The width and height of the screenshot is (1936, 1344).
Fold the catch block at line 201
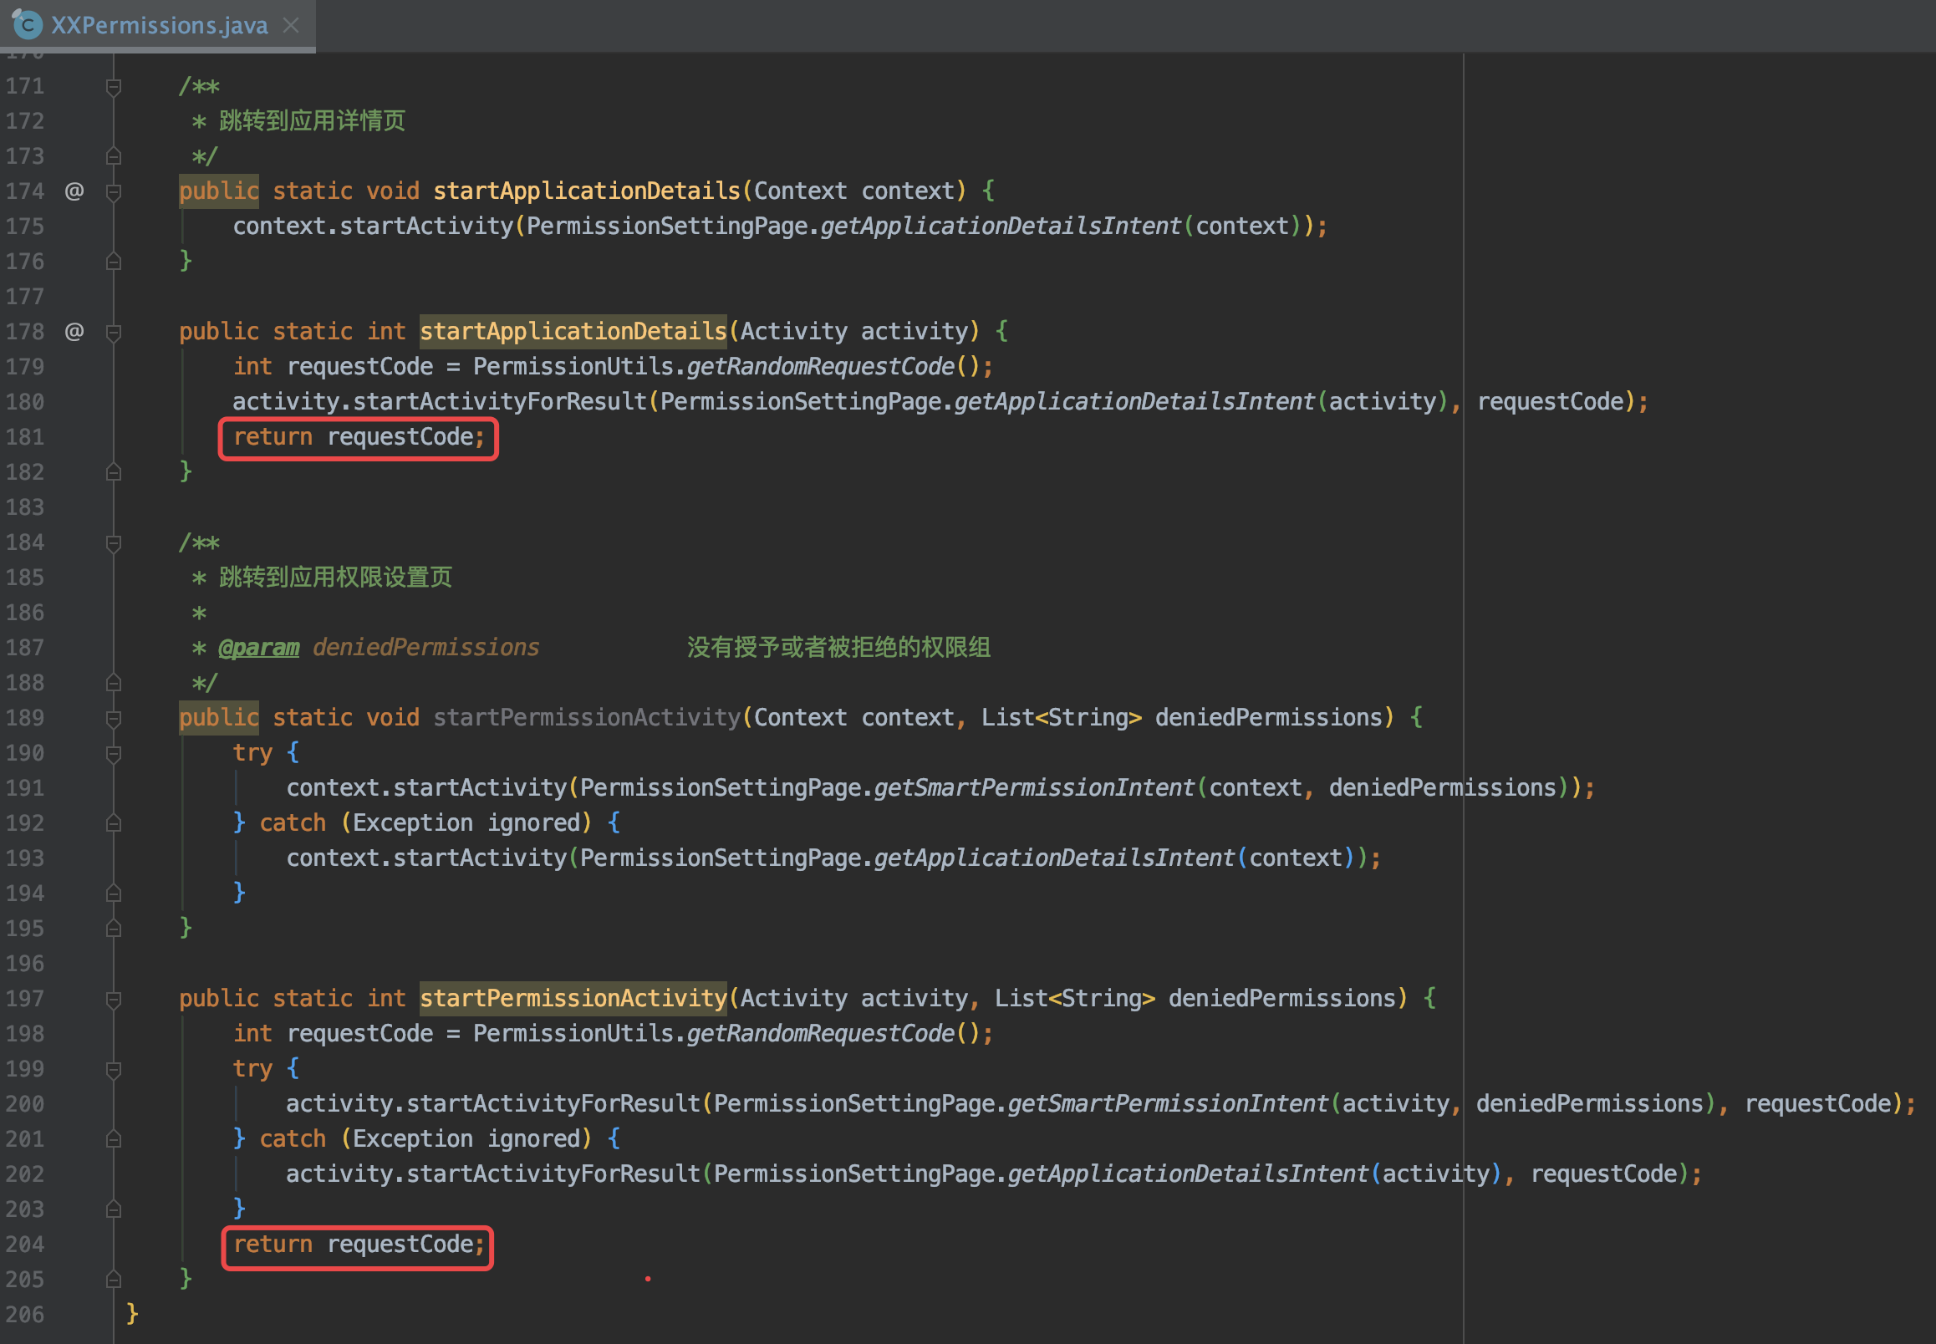click(x=114, y=1138)
